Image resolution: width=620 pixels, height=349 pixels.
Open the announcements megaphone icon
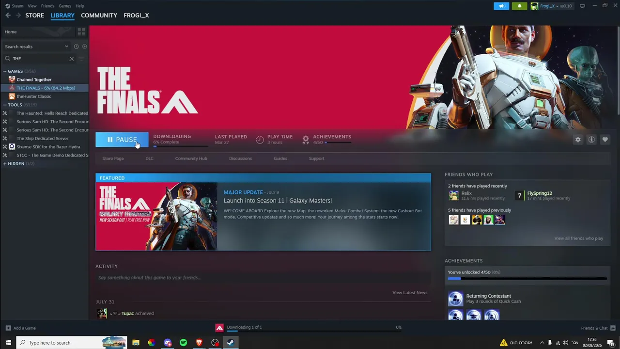(x=501, y=6)
